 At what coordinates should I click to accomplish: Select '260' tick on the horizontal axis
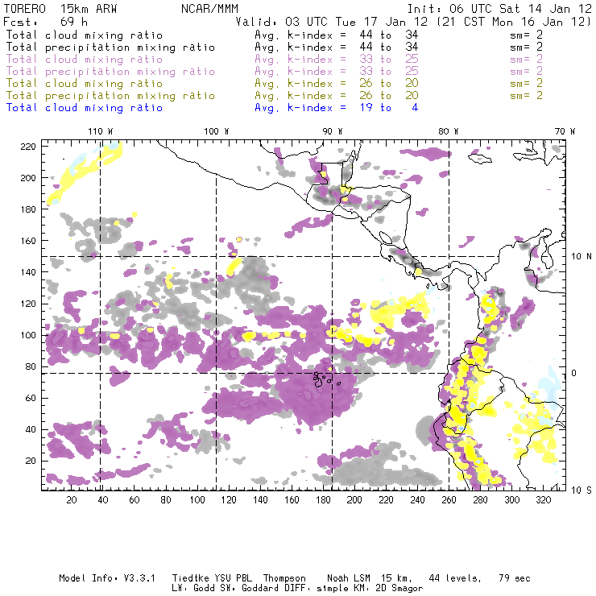click(x=449, y=500)
